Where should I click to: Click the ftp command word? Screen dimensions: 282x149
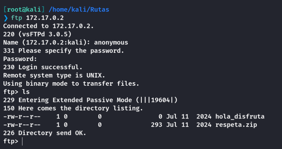[17, 18]
